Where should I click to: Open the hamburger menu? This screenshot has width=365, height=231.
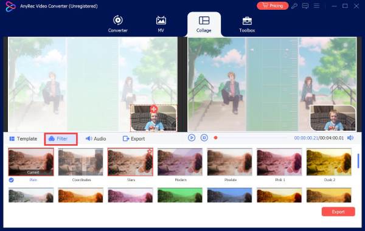316,6
